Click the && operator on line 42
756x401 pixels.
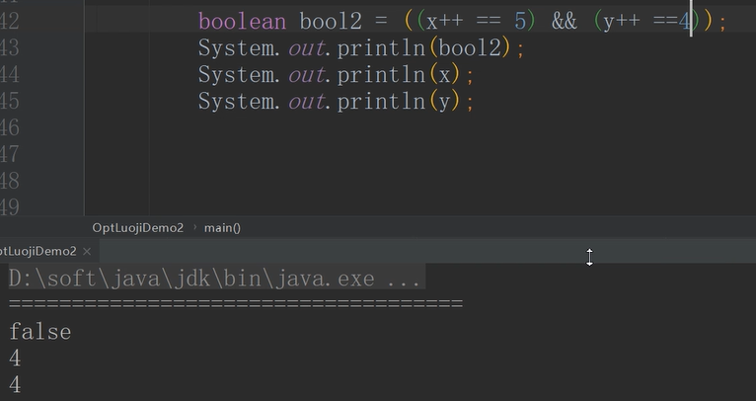point(565,22)
